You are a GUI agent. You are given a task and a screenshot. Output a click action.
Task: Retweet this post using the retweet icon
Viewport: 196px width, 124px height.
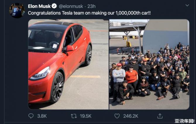[x=74, y=116]
